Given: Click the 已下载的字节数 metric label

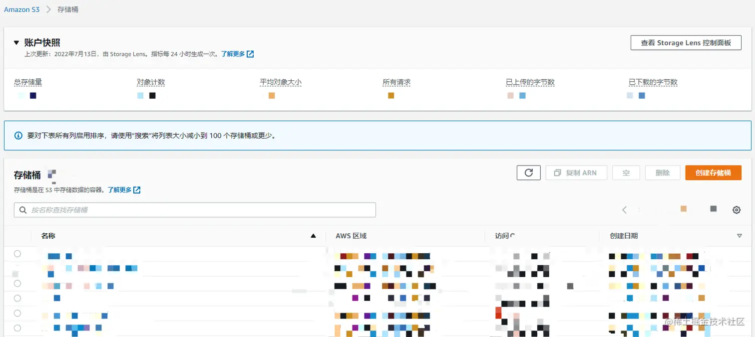Looking at the screenshot, I should (x=653, y=82).
